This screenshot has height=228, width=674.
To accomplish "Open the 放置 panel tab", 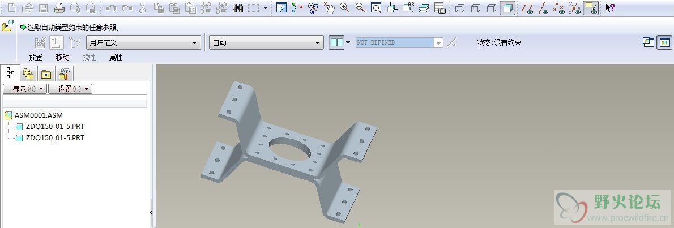I will [x=36, y=57].
